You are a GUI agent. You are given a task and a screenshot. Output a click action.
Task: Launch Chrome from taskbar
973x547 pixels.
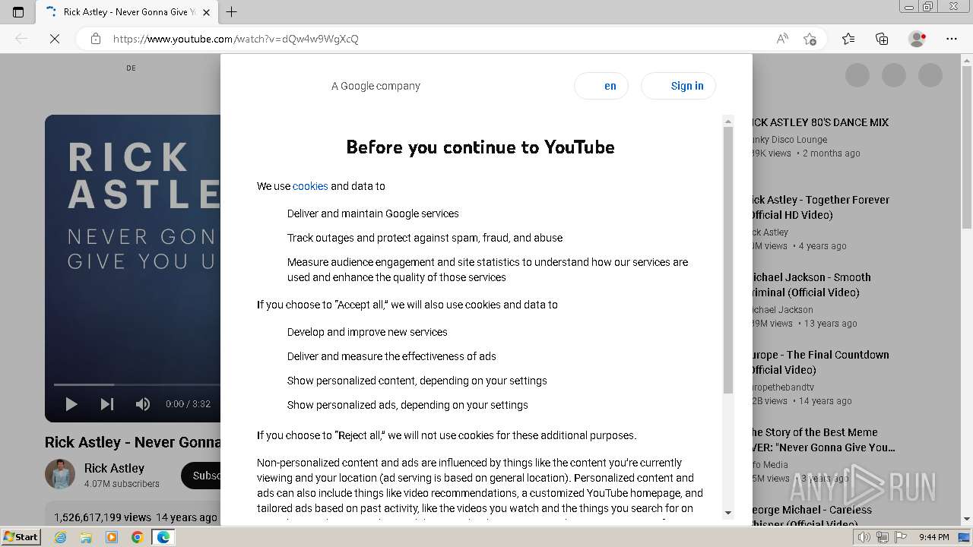click(x=138, y=537)
